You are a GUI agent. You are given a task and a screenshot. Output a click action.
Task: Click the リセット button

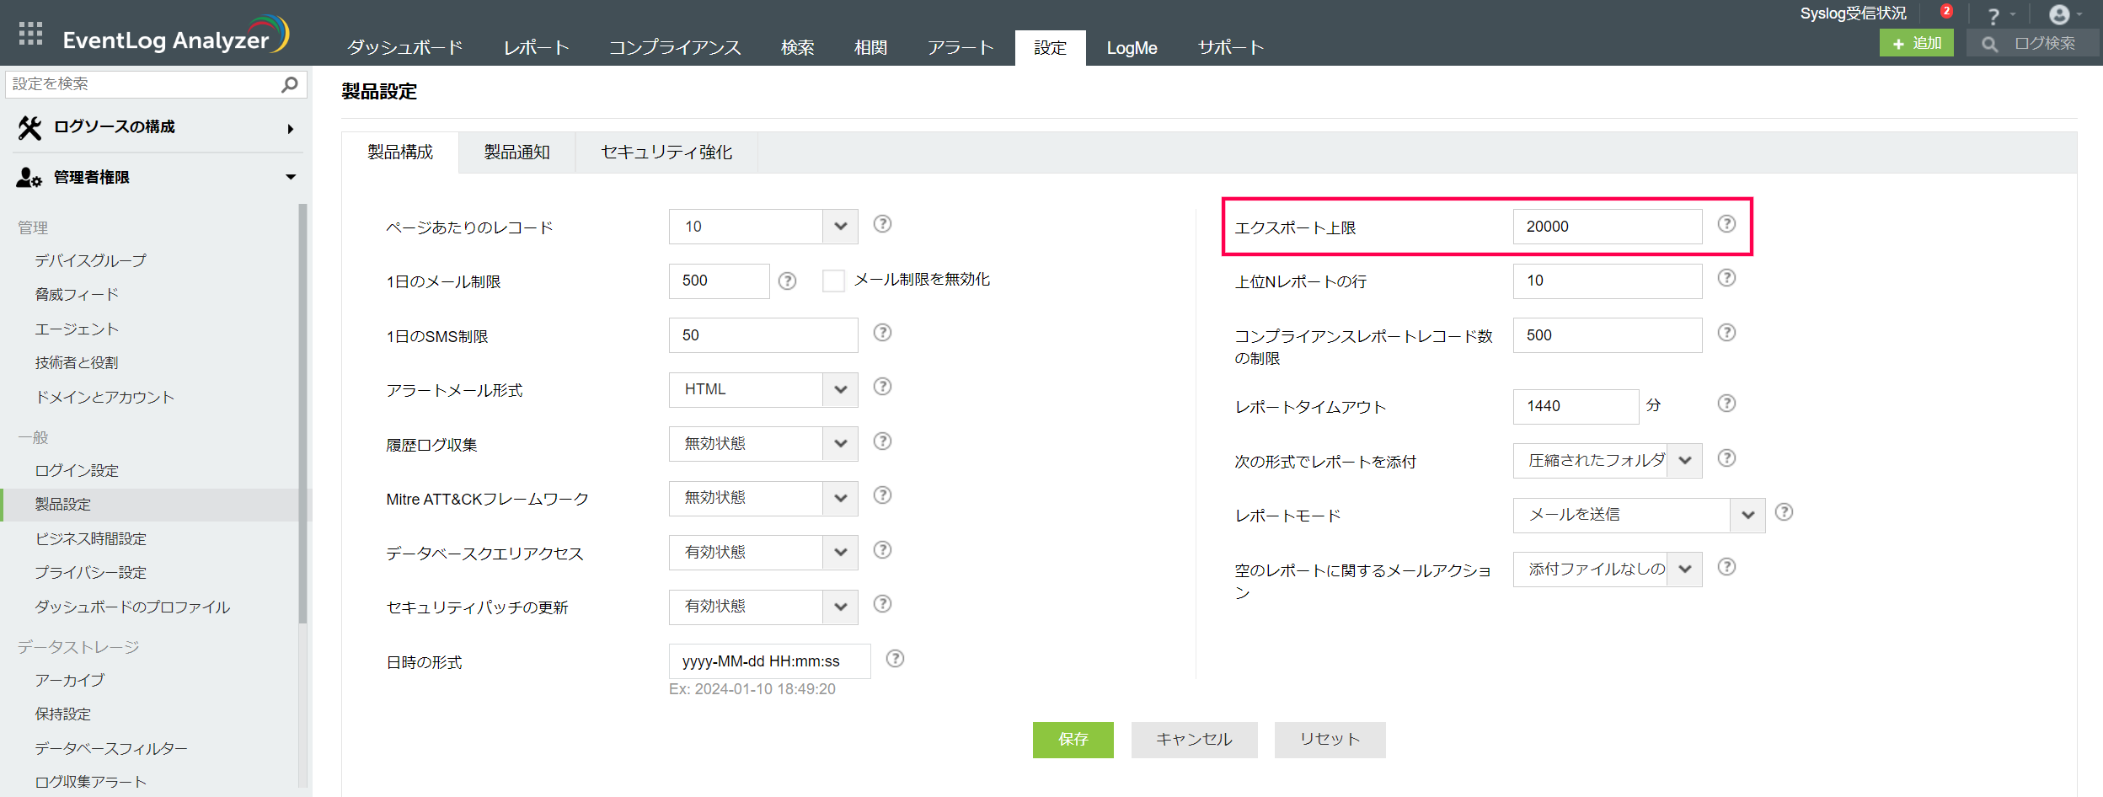click(x=1329, y=740)
